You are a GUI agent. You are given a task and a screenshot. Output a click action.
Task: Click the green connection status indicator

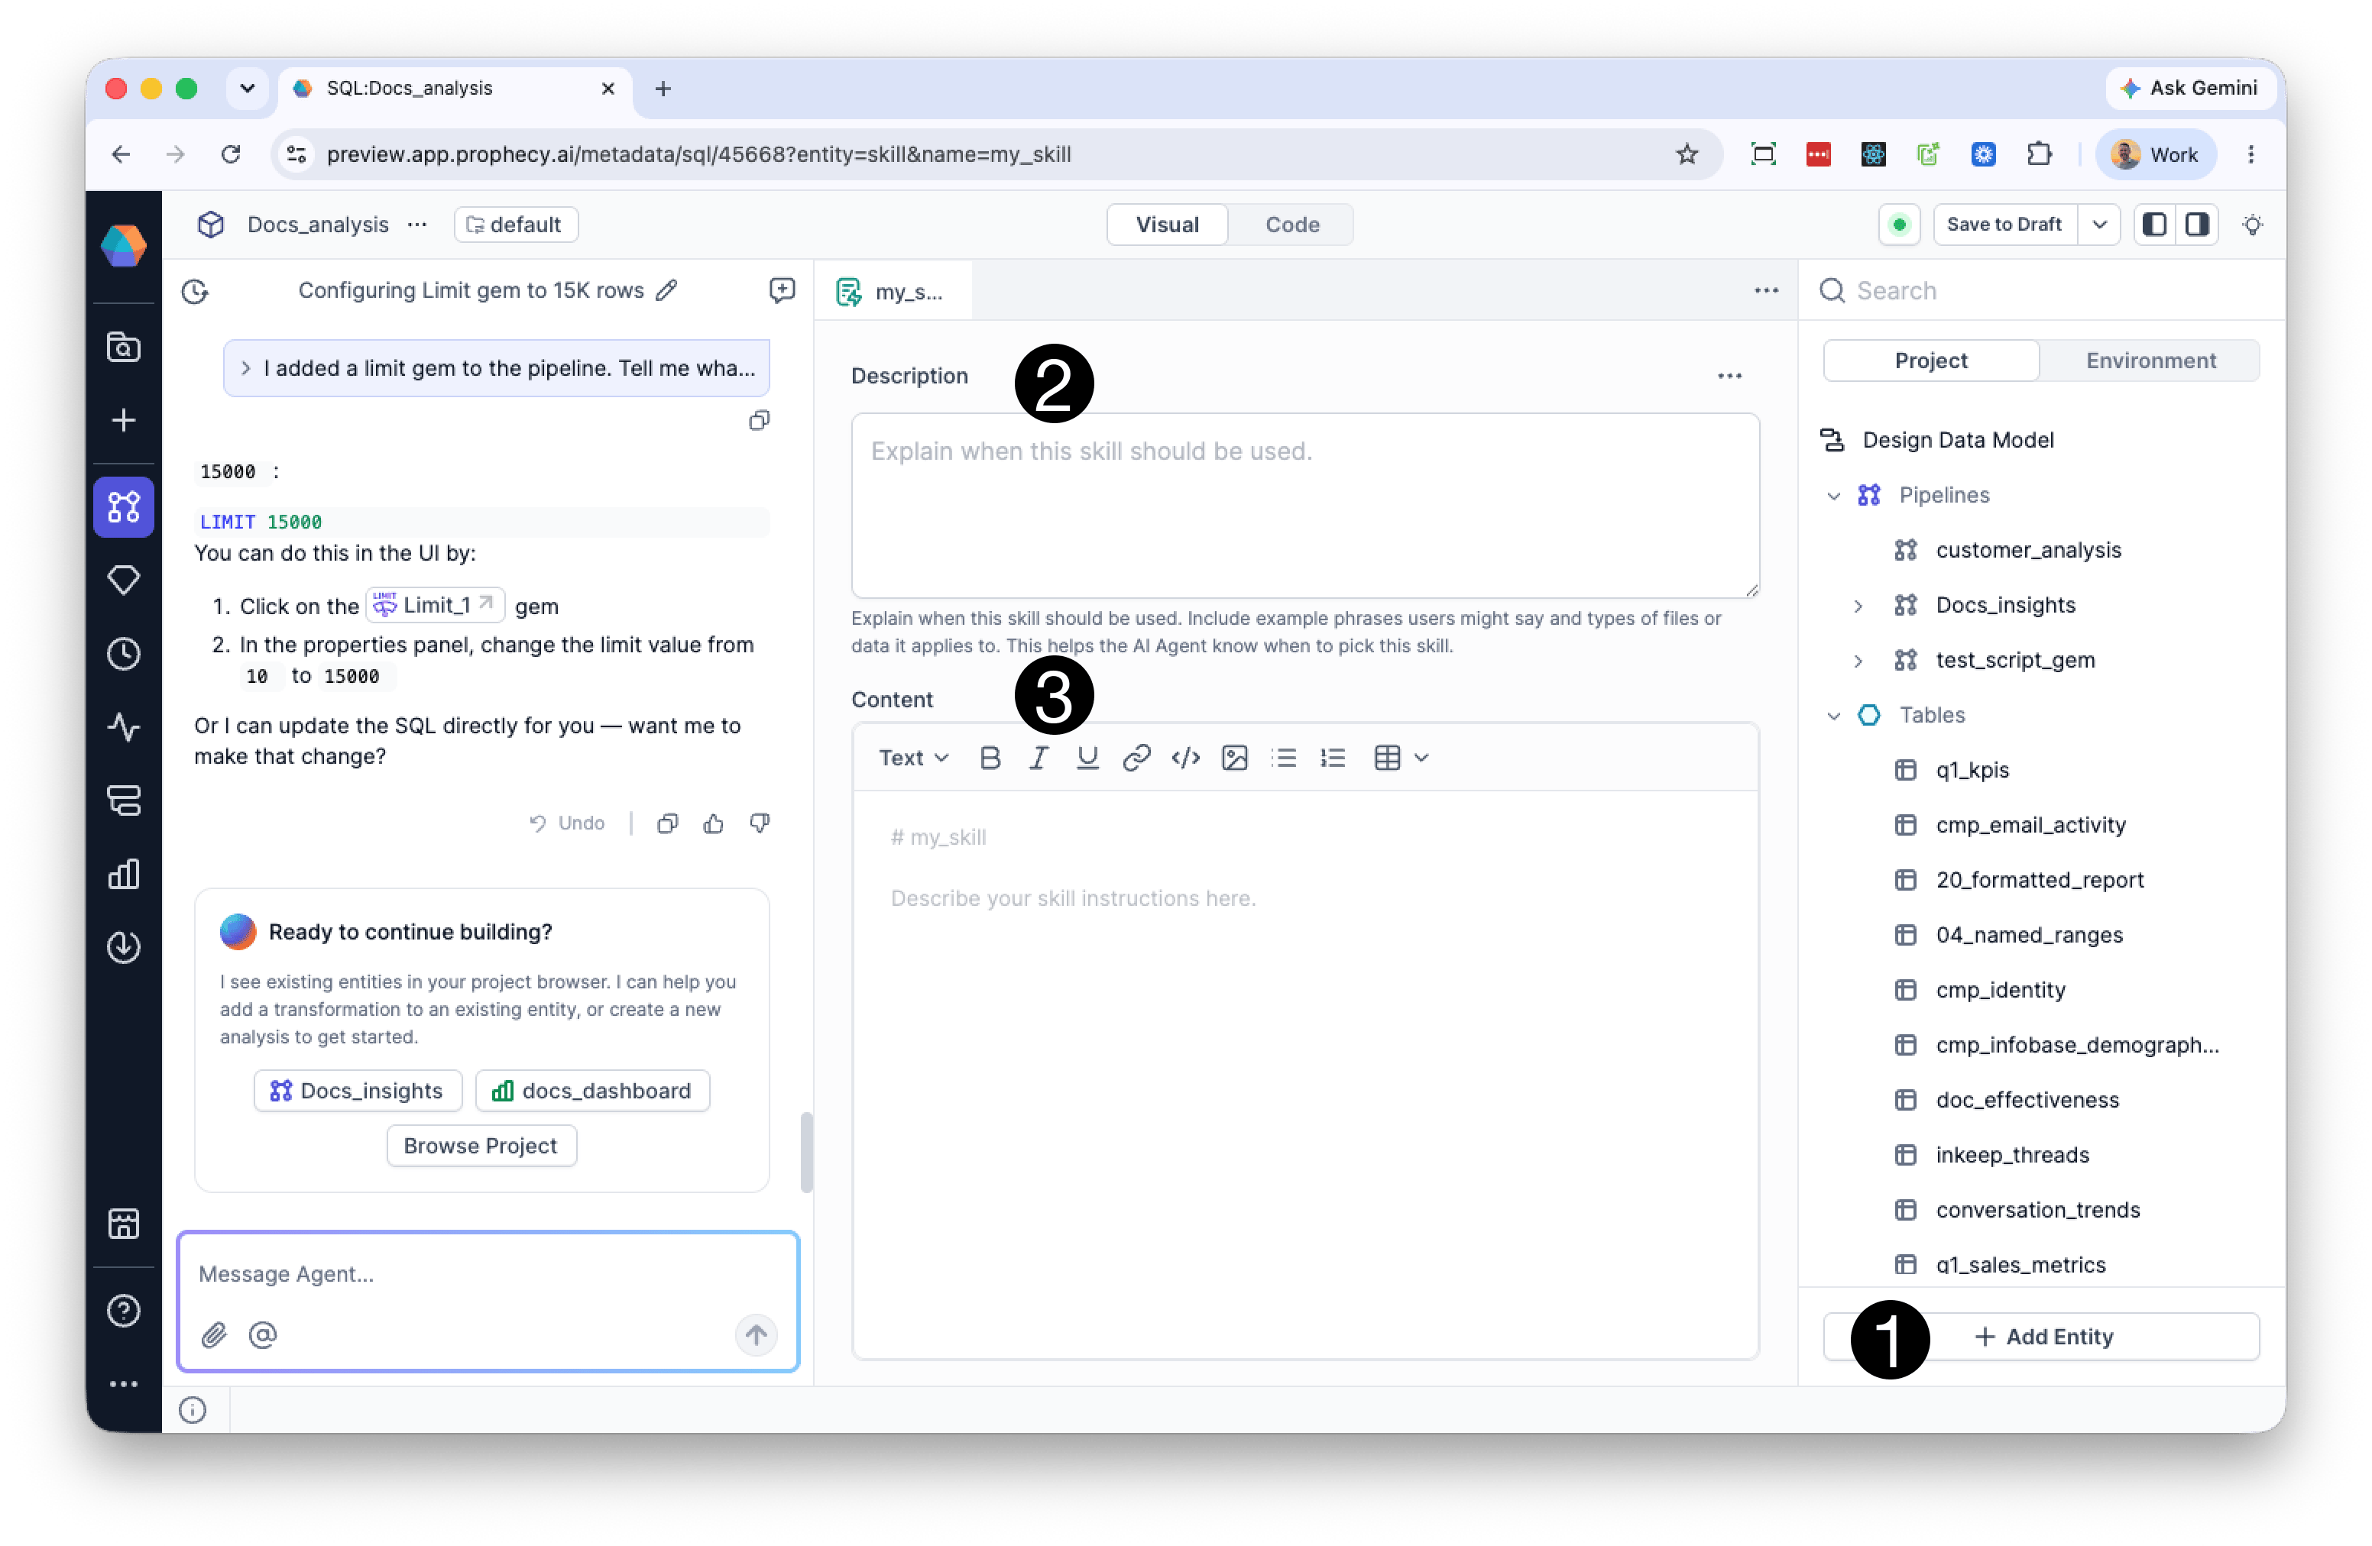coord(1900,224)
